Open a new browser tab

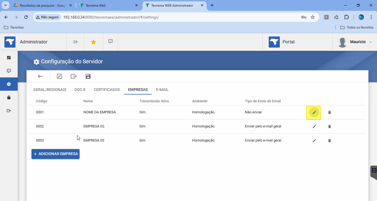pyautogui.click(x=212, y=5)
